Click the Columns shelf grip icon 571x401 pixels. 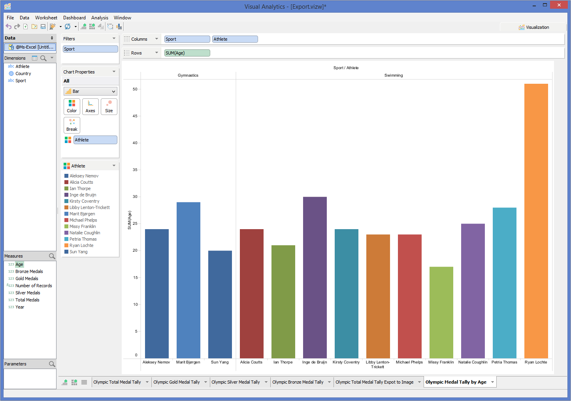coord(127,39)
